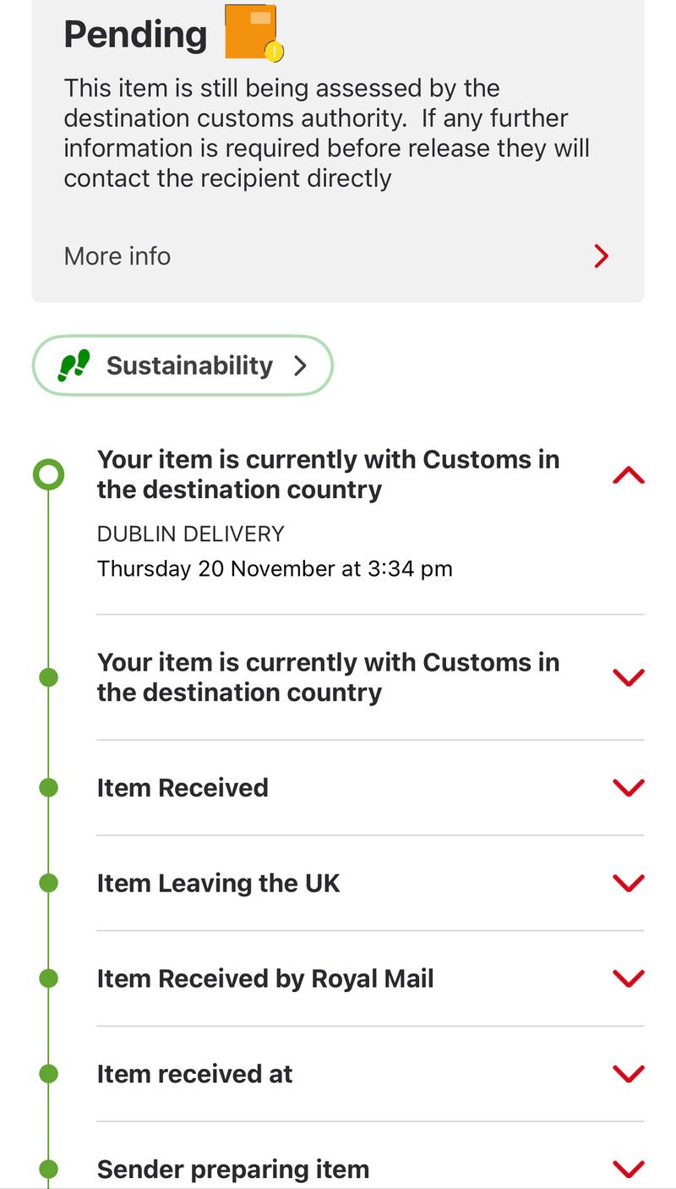Click the orange pending parcel icon
676x1189 pixels.
coord(252,33)
